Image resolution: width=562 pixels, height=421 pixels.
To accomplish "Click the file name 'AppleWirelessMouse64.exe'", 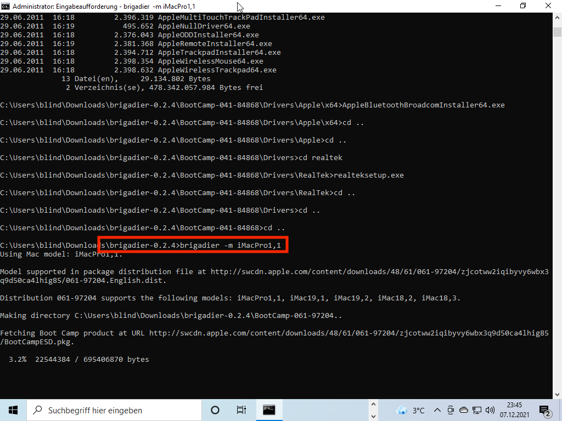I will tap(210, 61).
